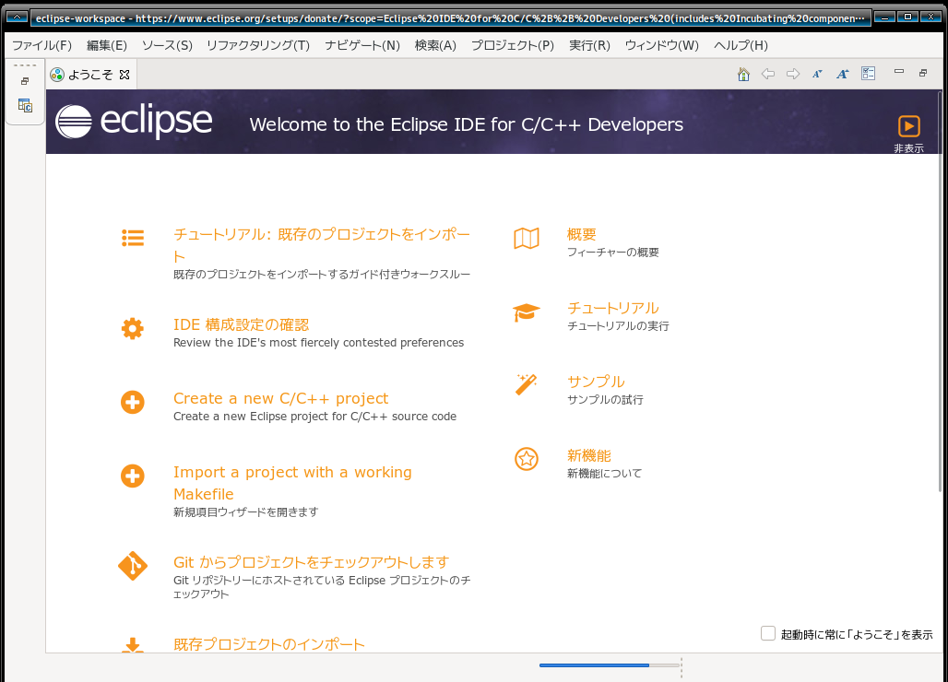Image resolution: width=948 pixels, height=682 pixels.
Task: Open the ナビゲート(N) menu
Action: click(362, 45)
